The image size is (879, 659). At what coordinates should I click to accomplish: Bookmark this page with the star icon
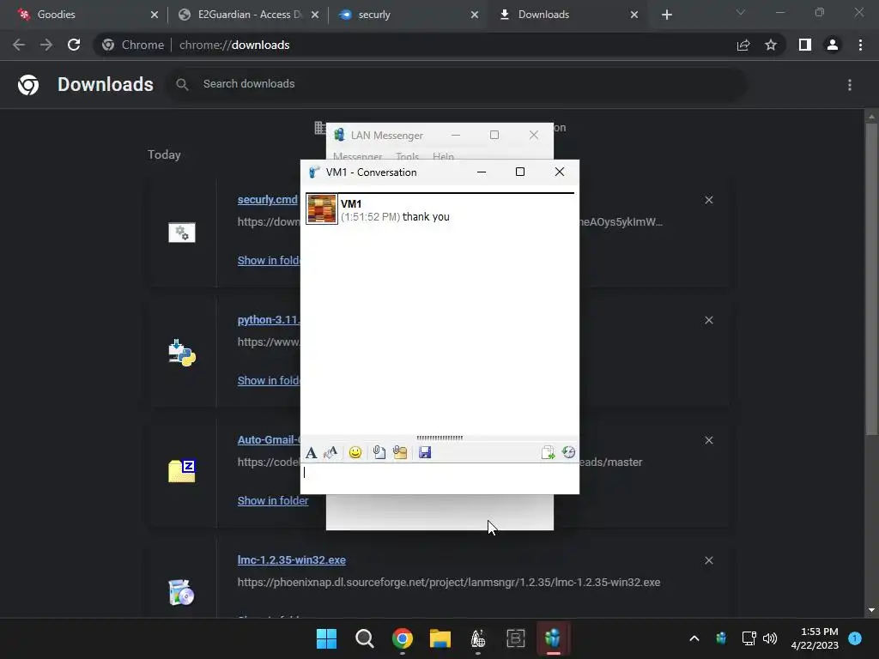point(771,45)
